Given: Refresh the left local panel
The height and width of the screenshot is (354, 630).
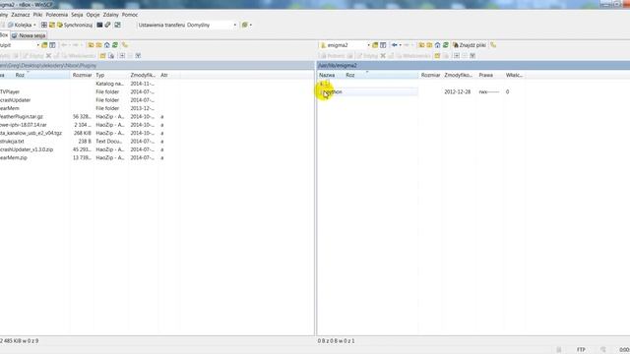Looking at the screenshot, I should [x=115, y=45].
